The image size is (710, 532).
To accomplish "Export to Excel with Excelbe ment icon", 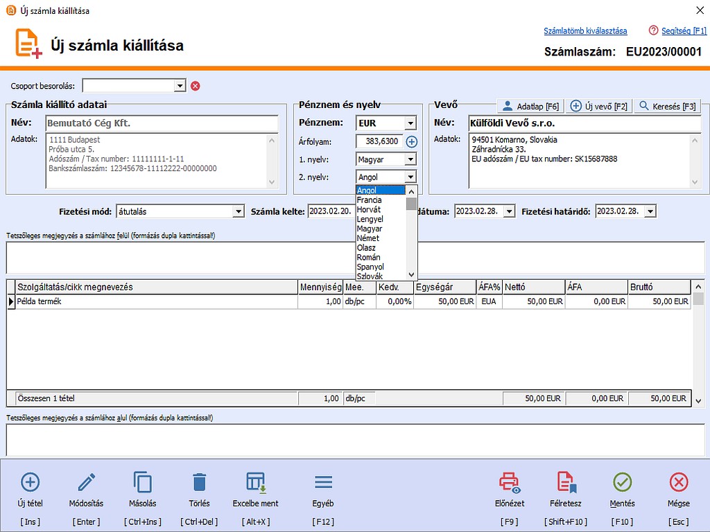I will click(x=255, y=482).
